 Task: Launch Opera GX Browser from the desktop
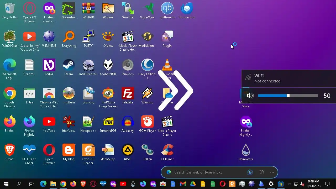tap(29, 13)
